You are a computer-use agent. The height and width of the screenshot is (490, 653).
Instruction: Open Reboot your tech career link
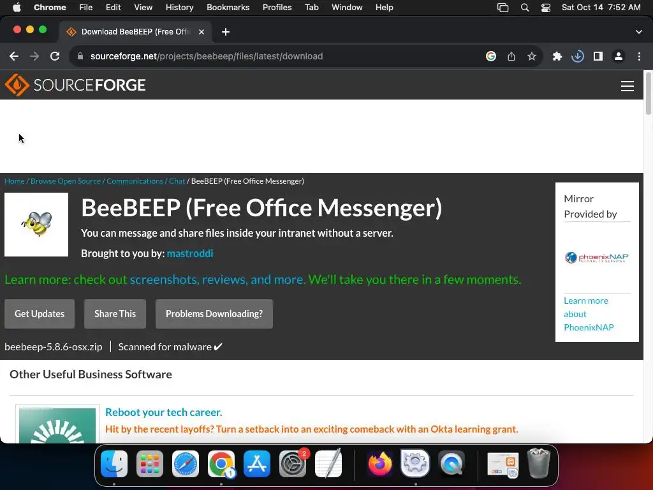[164, 412]
